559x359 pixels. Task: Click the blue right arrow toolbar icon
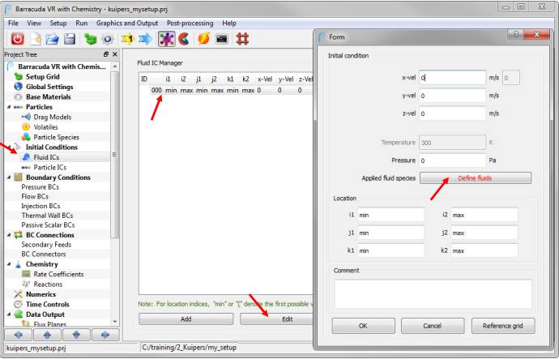tap(145, 39)
